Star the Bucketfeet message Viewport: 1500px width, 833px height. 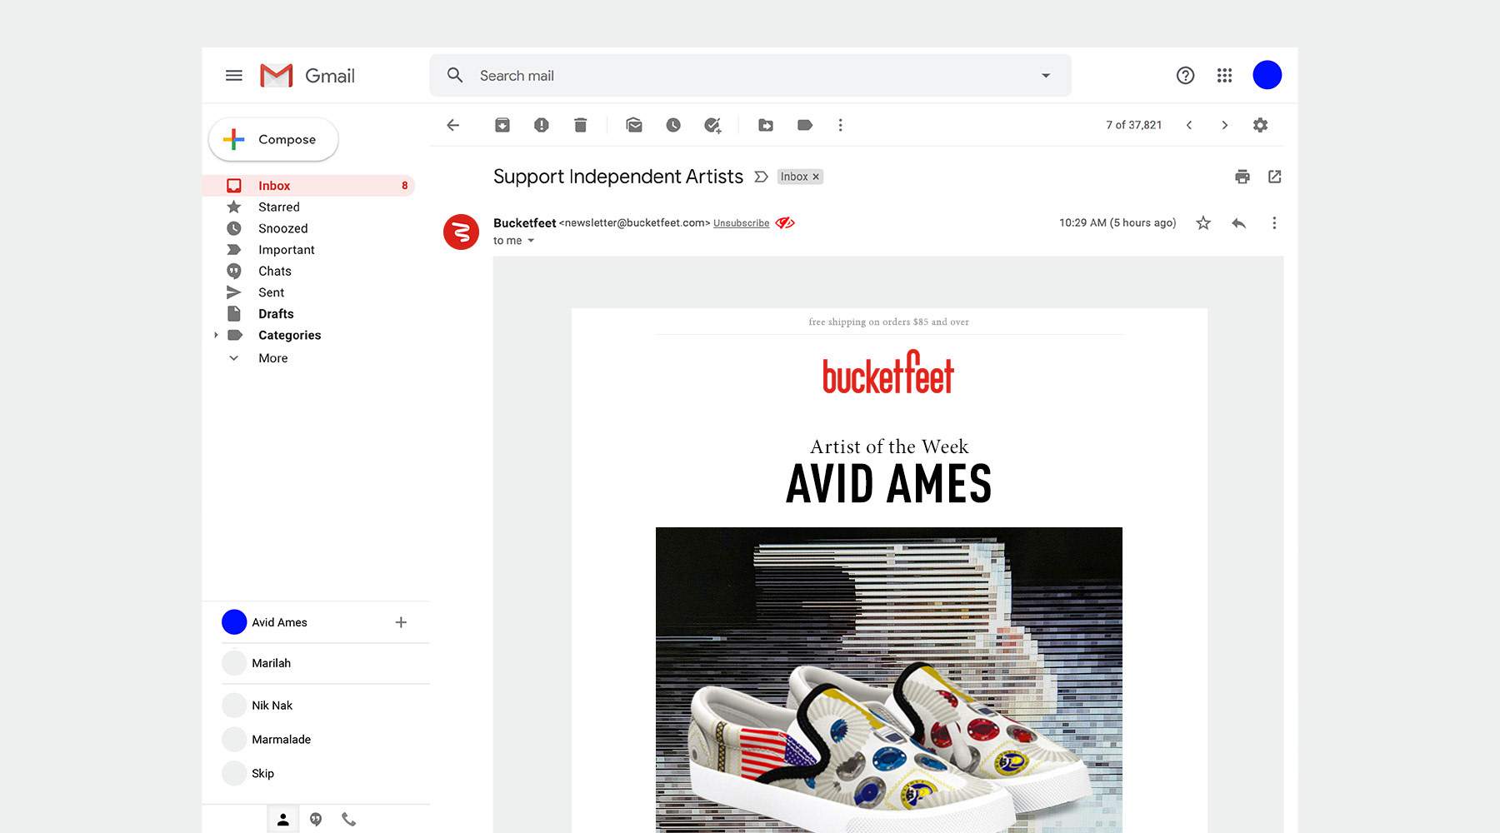click(1203, 223)
